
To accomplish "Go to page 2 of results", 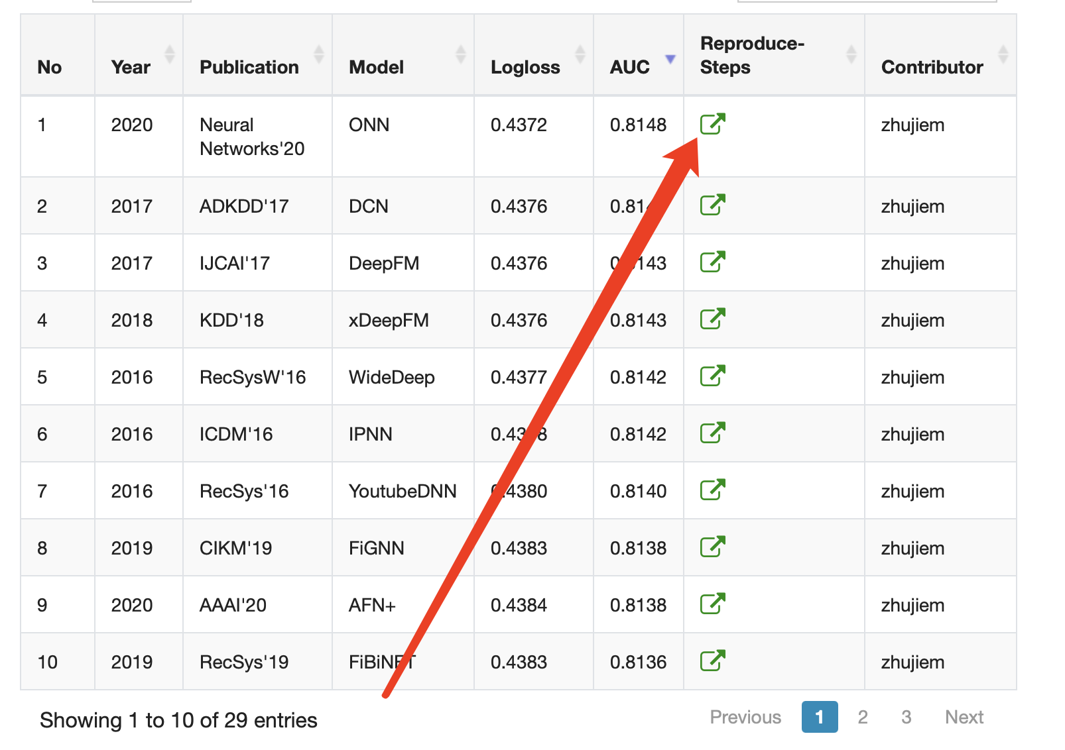I will tap(863, 717).
